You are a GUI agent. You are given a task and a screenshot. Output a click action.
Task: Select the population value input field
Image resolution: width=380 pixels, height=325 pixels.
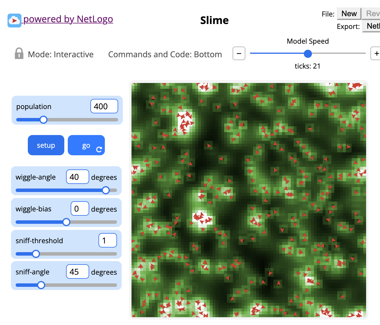coord(104,106)
